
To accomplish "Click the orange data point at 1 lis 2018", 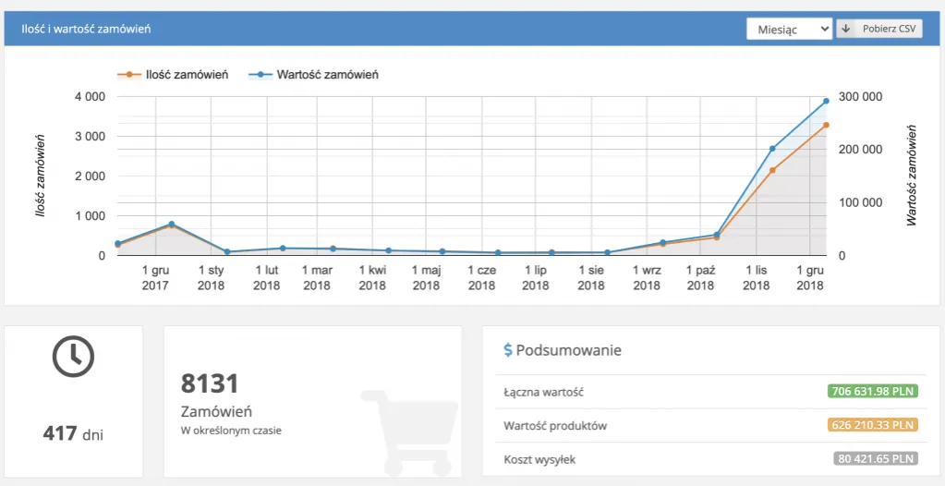I will click(x=772, y=170).
